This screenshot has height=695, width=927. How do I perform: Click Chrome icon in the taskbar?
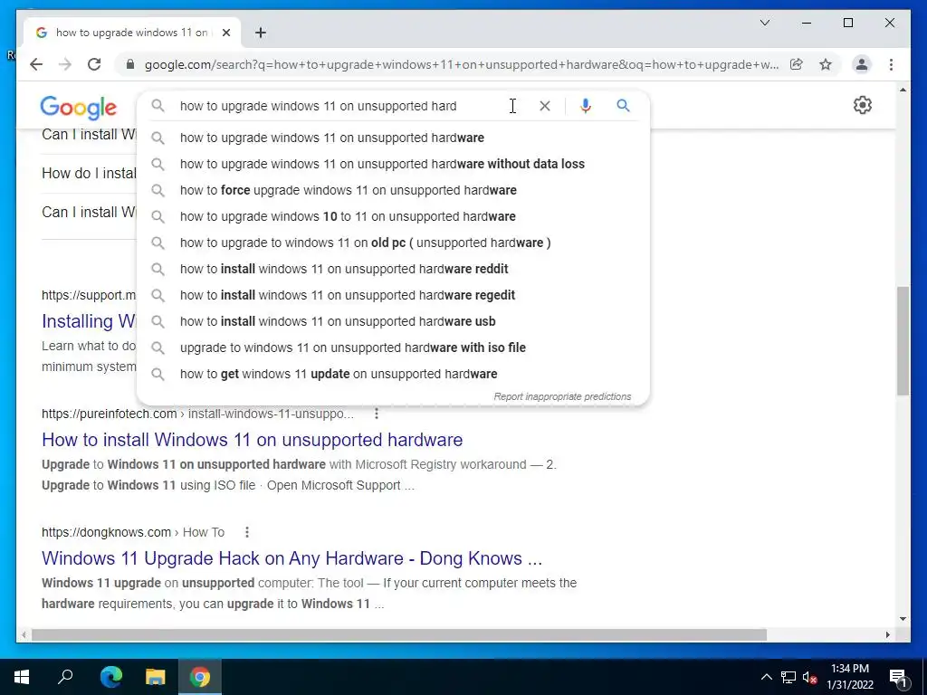200,677
